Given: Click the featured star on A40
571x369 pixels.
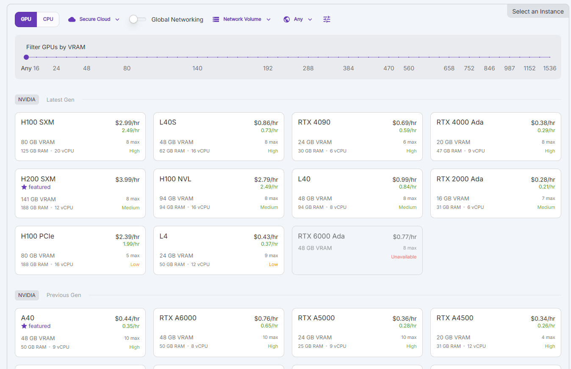Looking at the screenshot, I should (x=24, y=326).
